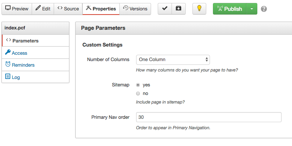Click the green Publish button

[230, 9]
